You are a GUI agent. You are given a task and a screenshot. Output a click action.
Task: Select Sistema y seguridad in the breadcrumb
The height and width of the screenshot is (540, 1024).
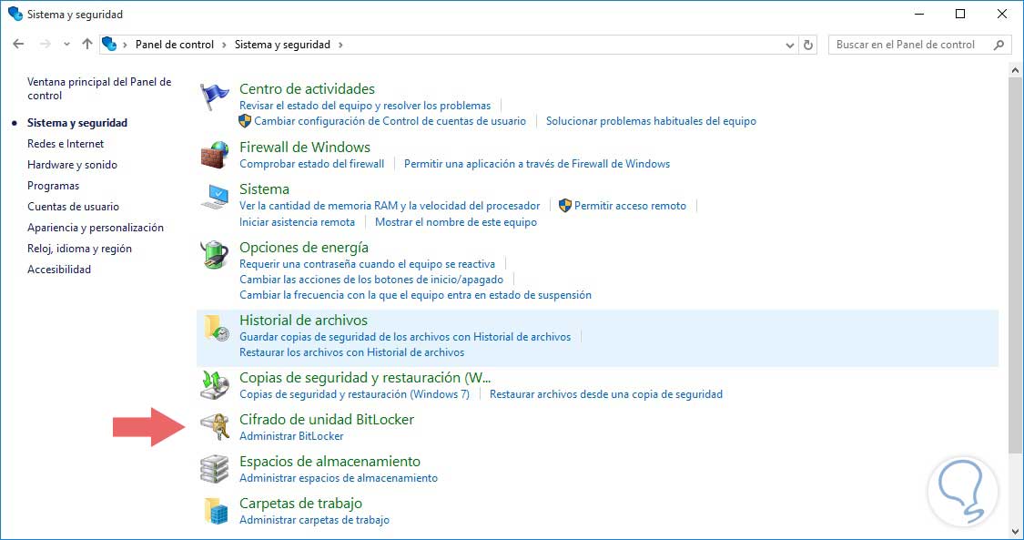coord(282,45)
